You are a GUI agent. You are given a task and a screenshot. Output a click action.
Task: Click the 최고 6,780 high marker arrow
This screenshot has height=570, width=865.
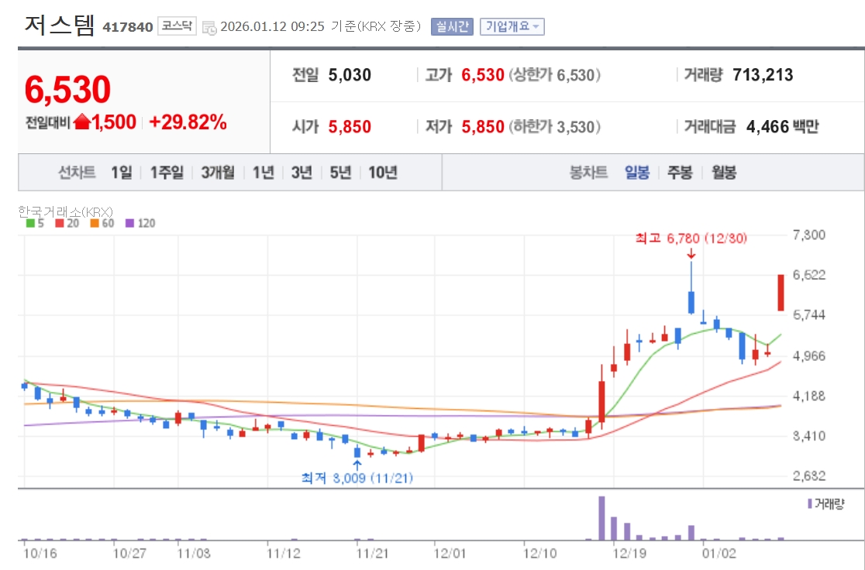click(691, 254)
